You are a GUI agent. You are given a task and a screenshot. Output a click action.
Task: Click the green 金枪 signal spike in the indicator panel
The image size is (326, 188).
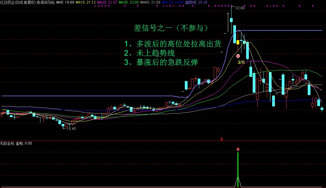(238, 170)
